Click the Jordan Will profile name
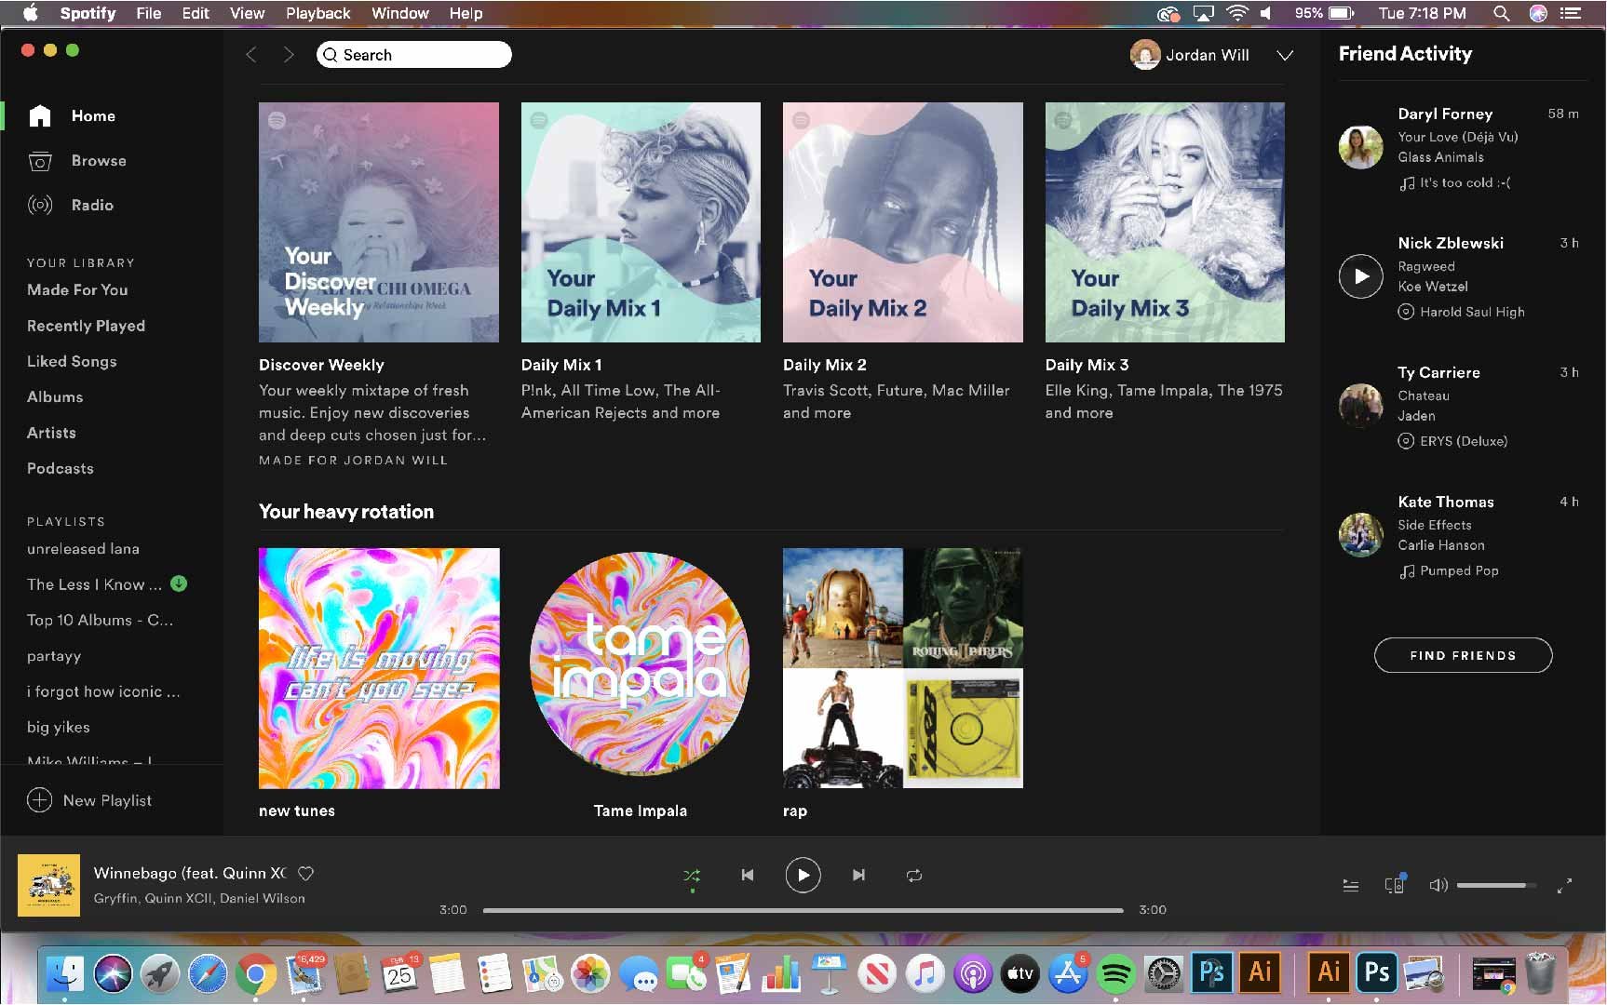The width and height of the screenshot is (1607, 1005). tap(1208, 56)
